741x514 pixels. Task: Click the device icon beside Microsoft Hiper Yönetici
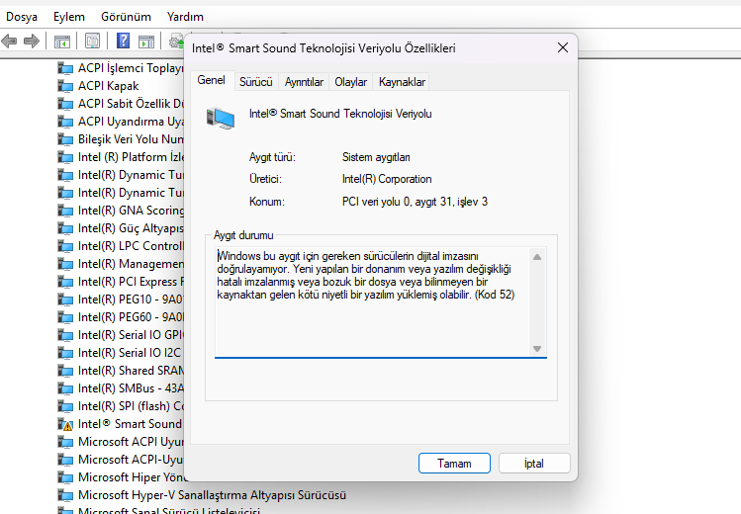pyautogui.click(x=65, y=477)
